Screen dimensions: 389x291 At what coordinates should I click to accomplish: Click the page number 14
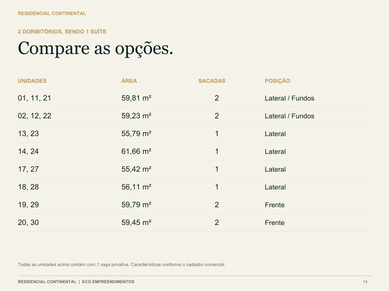(x=365, y=282)
